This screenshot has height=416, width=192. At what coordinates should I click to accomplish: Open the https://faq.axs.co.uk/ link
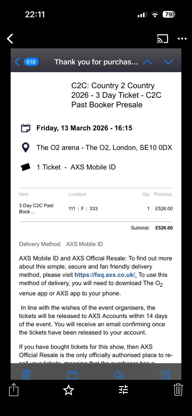tap(106, 275)
